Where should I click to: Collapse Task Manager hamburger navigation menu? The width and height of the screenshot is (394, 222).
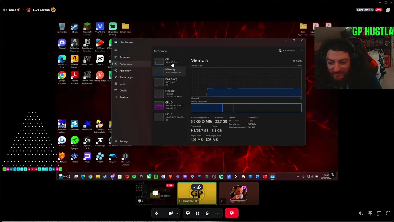(x=116, y=51)
